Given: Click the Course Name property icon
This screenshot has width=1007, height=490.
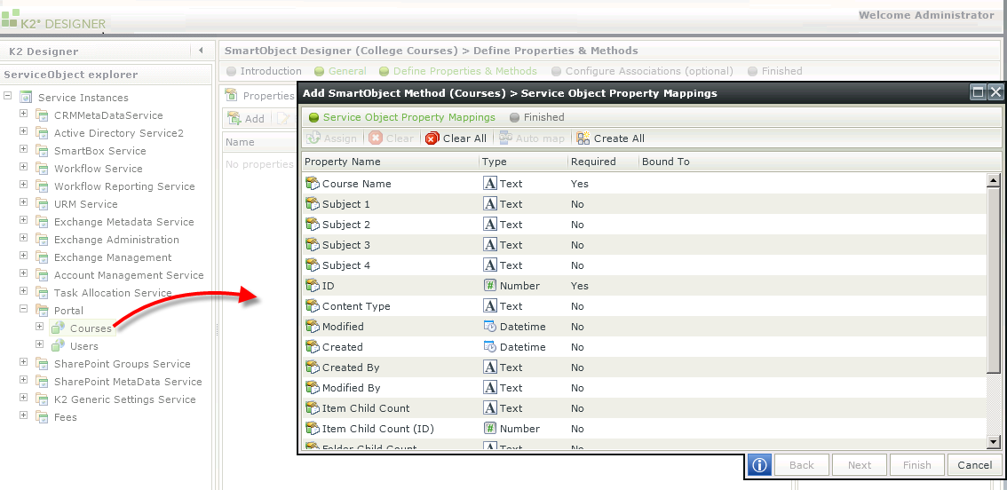Looking at the screenshot, I should coord(313,184).
